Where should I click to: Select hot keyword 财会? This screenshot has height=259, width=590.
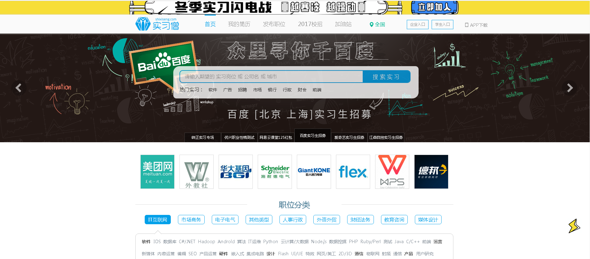[302, 90]
